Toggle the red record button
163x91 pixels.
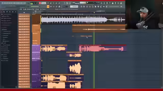tap(40, 3)
